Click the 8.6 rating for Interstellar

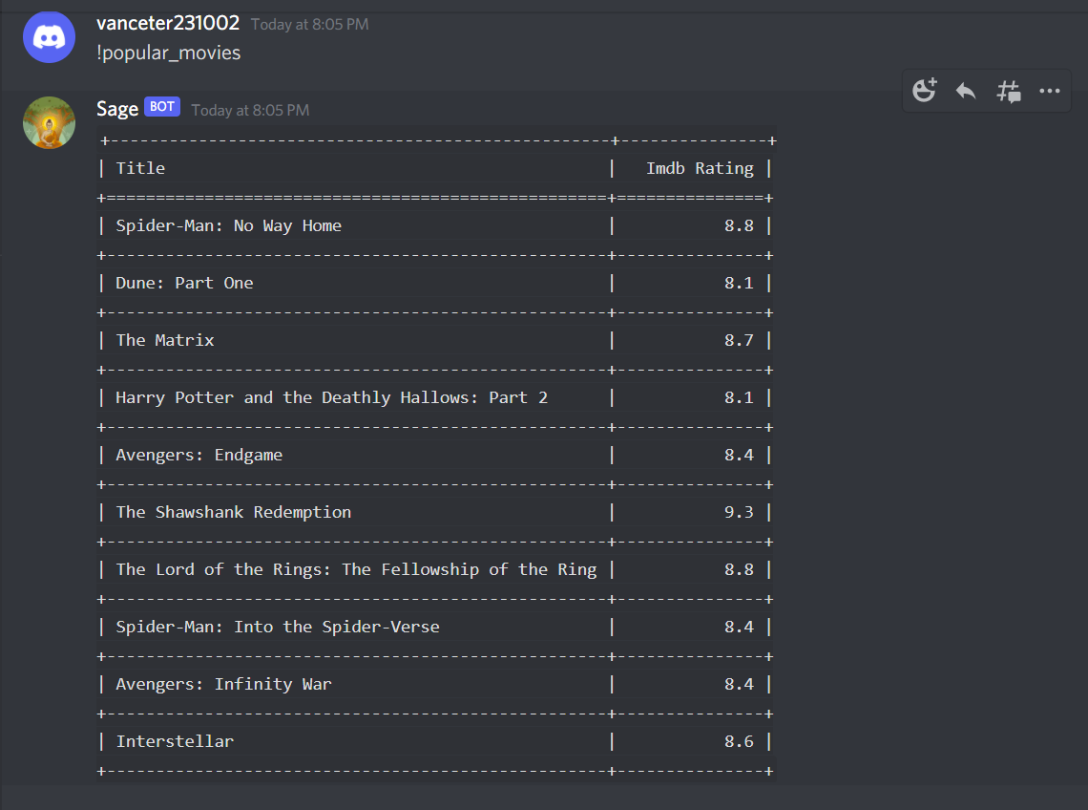pyautogui.click(x=739, y=742)
